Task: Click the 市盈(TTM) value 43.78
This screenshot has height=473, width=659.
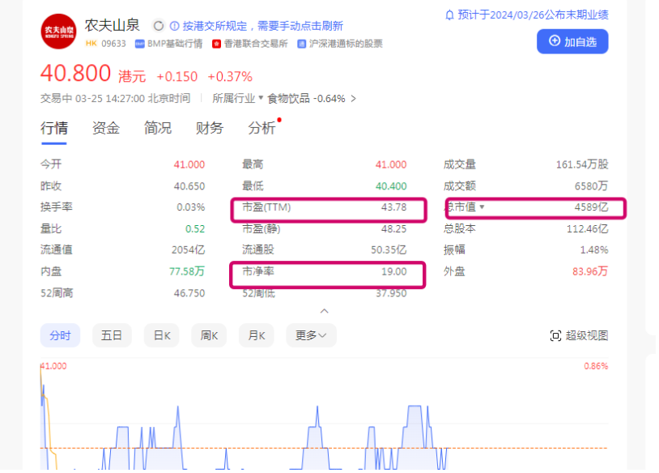Action: (x=393, y=207)
